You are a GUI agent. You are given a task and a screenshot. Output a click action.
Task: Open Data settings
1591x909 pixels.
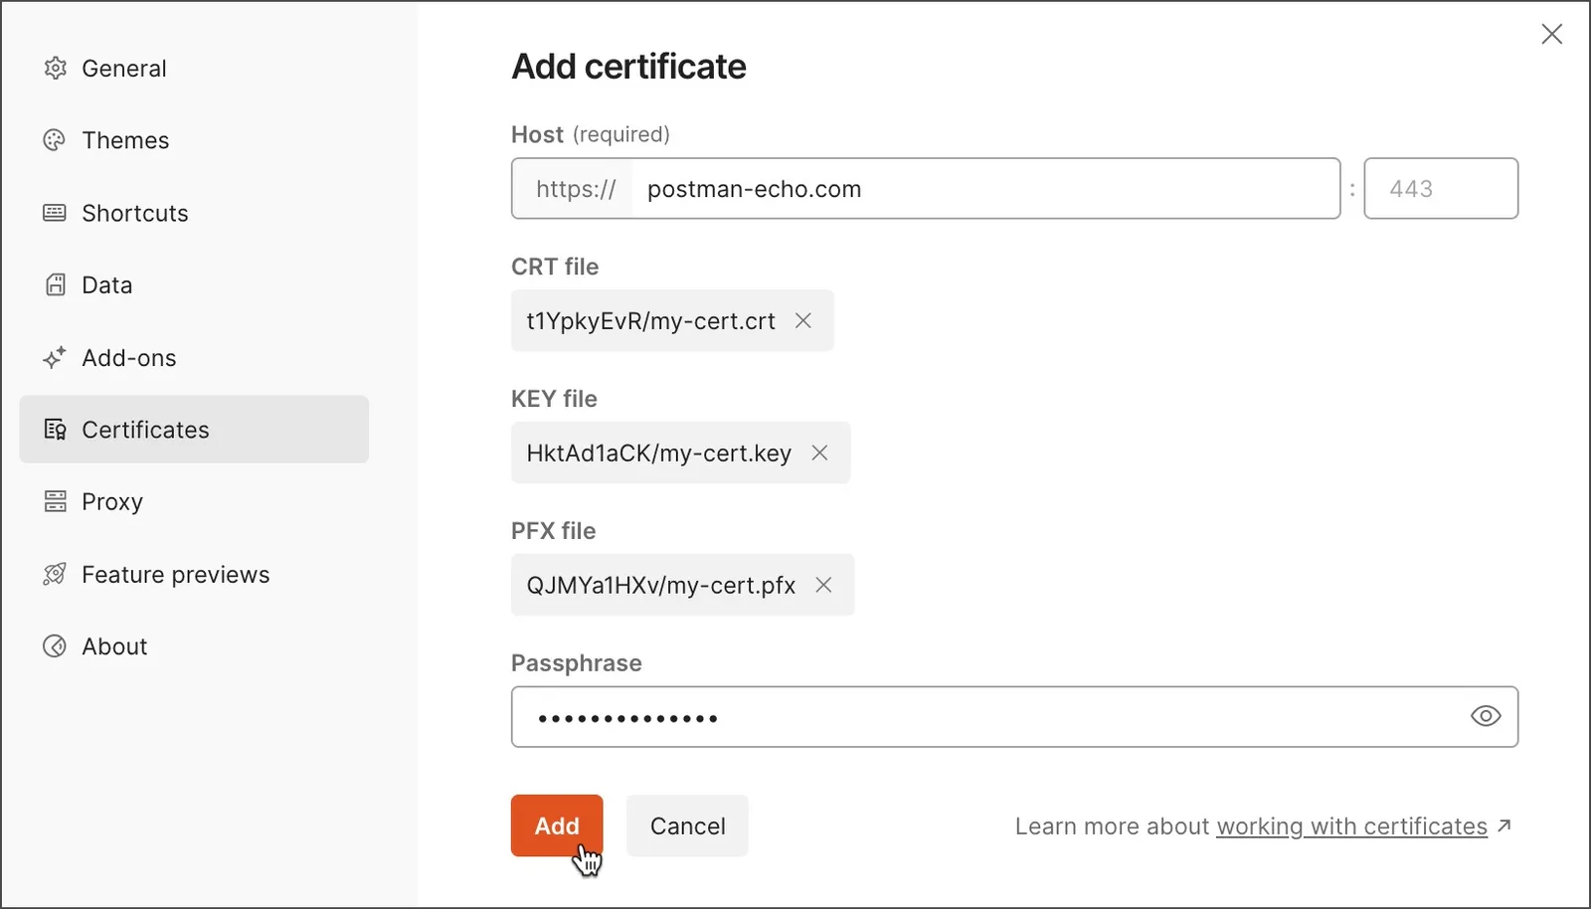coord(194,284)
